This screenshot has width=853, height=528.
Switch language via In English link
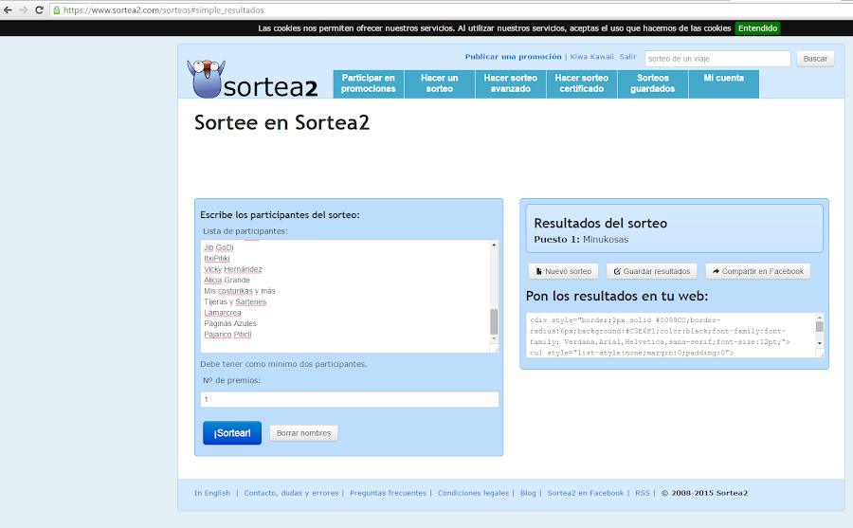click(212, 493)
